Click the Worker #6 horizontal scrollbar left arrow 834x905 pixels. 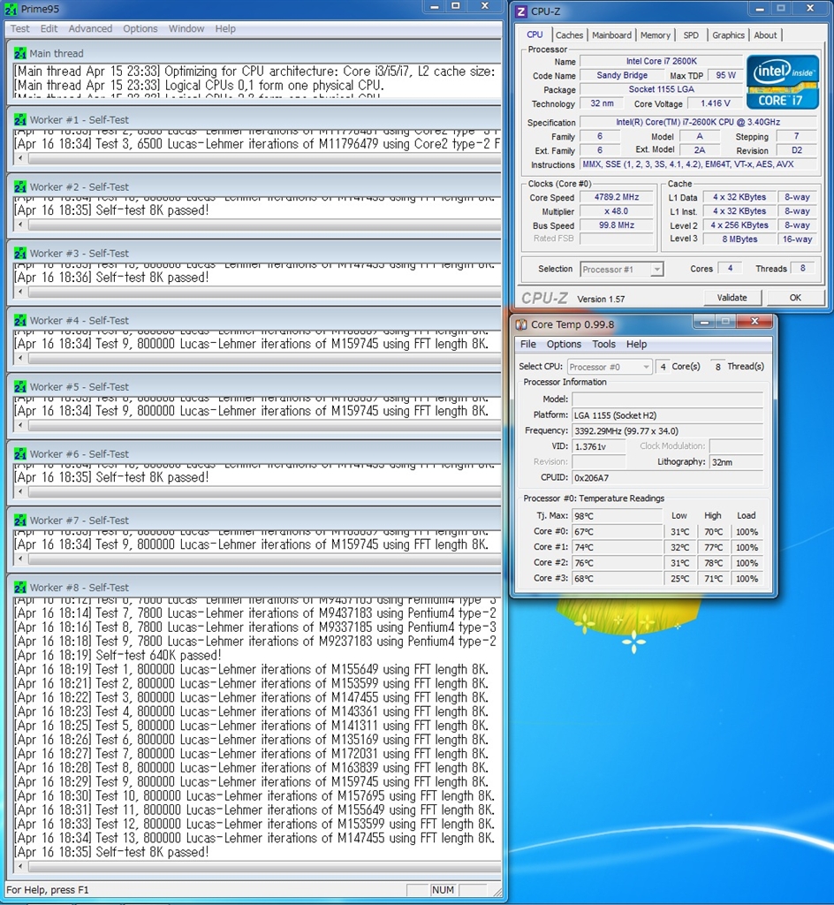tap(21, 492)
